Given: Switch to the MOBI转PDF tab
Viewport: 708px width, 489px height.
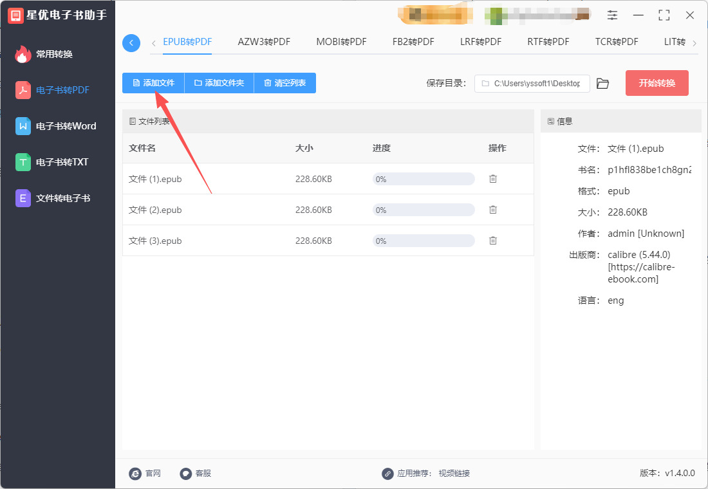Looking at the screenshot, I should (x=341, y=42).
